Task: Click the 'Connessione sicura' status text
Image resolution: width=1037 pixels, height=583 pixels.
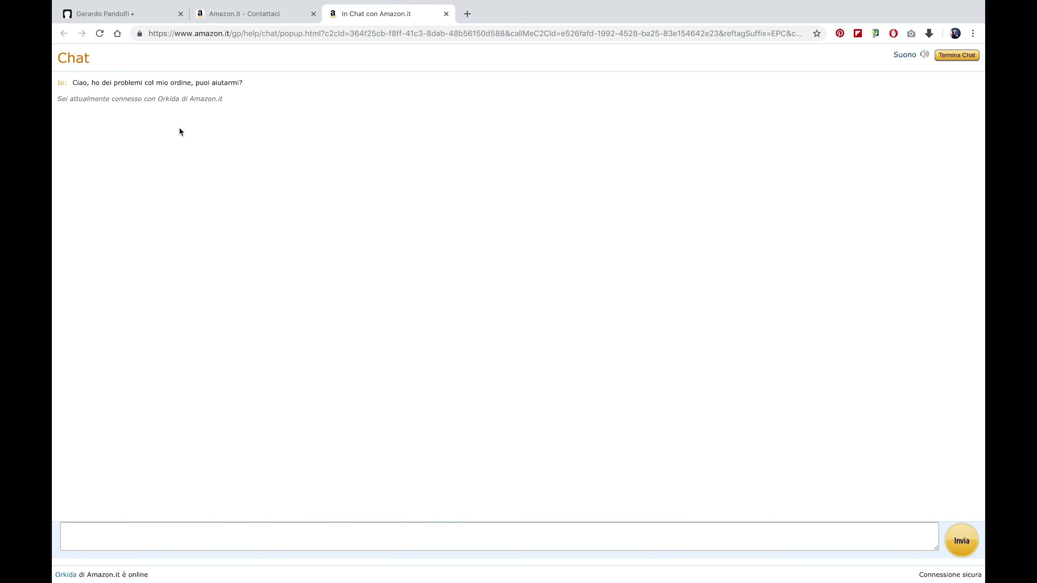Action: [x=950, y=574]
